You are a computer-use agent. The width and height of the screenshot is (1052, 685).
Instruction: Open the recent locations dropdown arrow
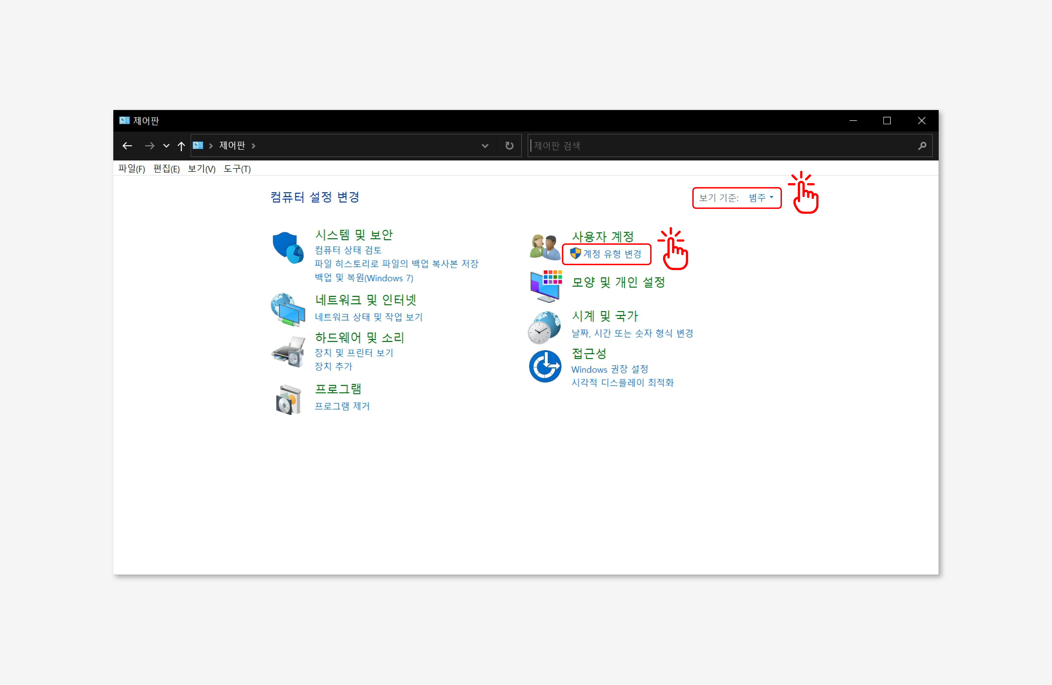[x=166, y=146]
